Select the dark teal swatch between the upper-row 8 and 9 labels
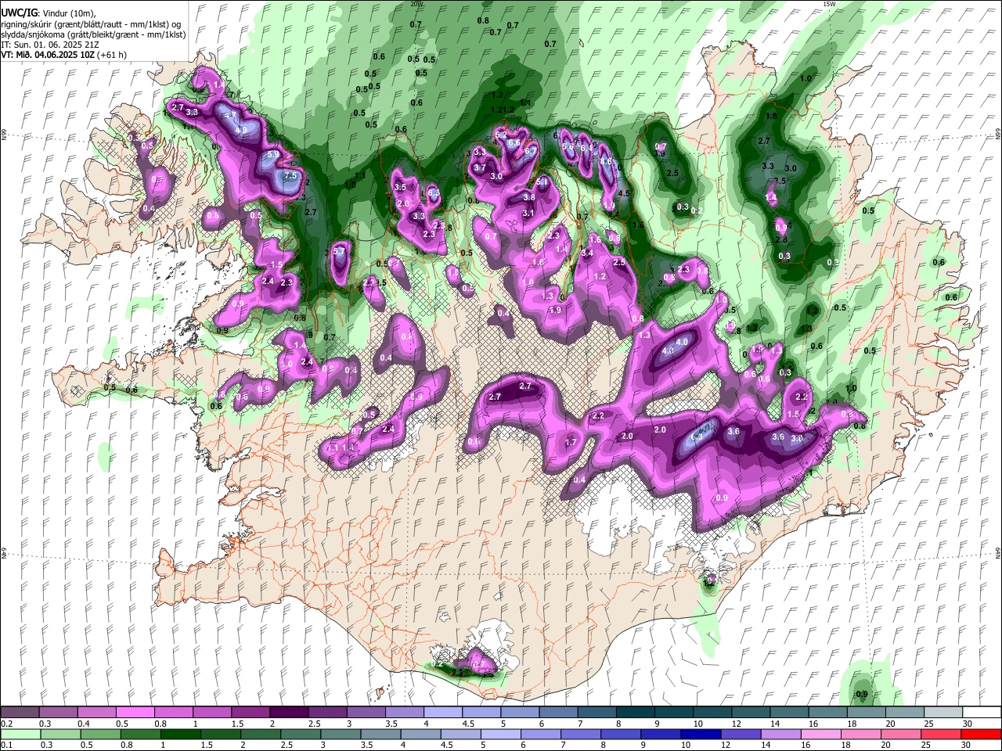Image resolution: width=1002 pixels, height=751 pixels. (x=635, y=713)
